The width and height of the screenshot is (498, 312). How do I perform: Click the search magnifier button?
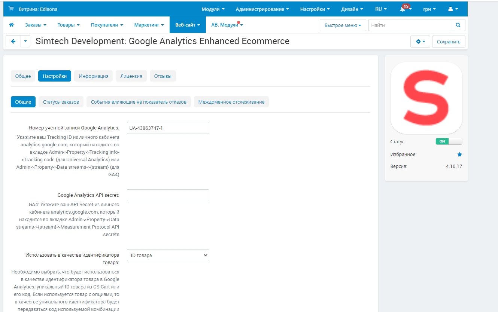pos(458,25)
